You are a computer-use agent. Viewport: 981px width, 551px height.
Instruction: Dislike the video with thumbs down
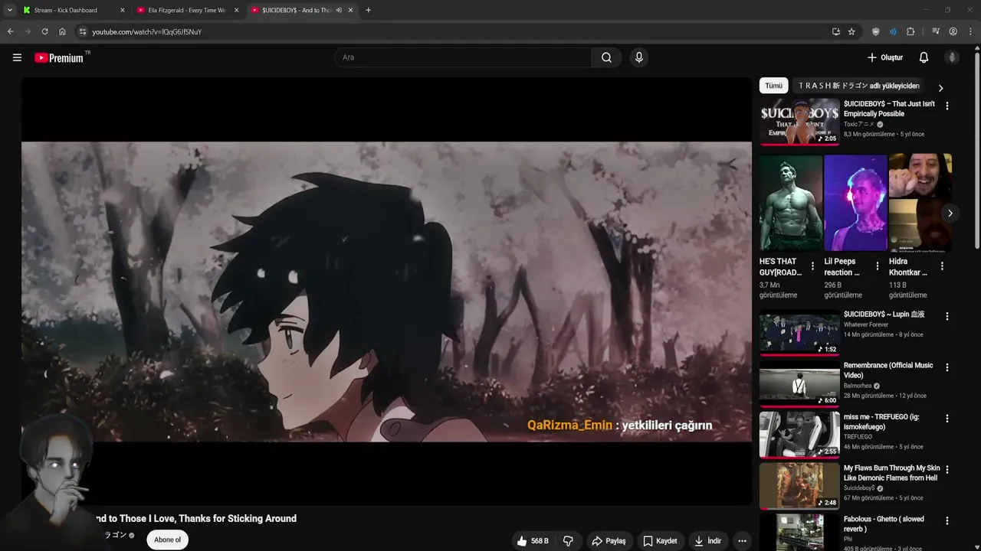pos(568,541)
